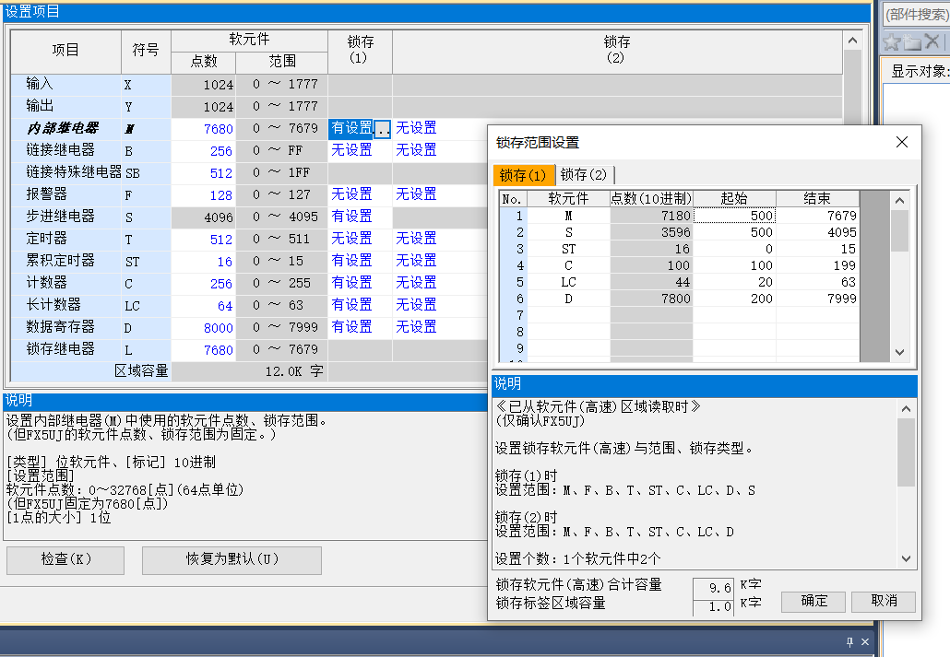
Task: Click the favorites star icon in parts panel
Action: click(891, 42)
